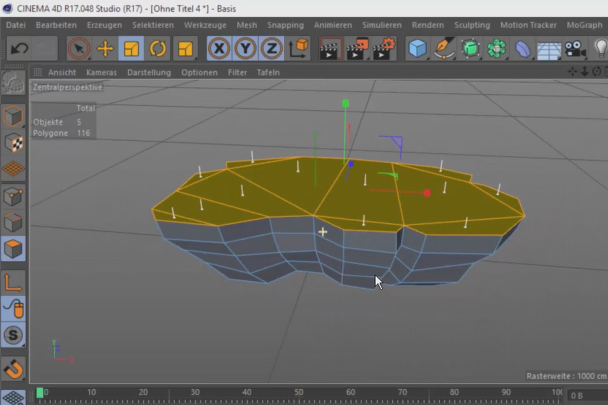The width and height of the screenshot is (608, 405).
Task: Open the Snap enable S options
Action: point(14,335)
